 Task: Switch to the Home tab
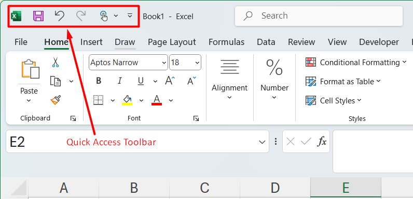(57, 42)
